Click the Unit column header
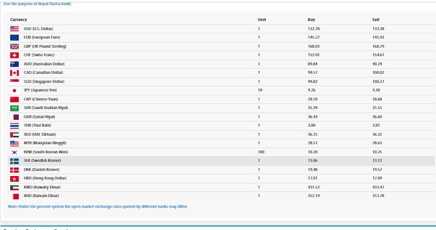Viewport: 436px width, 230px height. click(261, 19)
